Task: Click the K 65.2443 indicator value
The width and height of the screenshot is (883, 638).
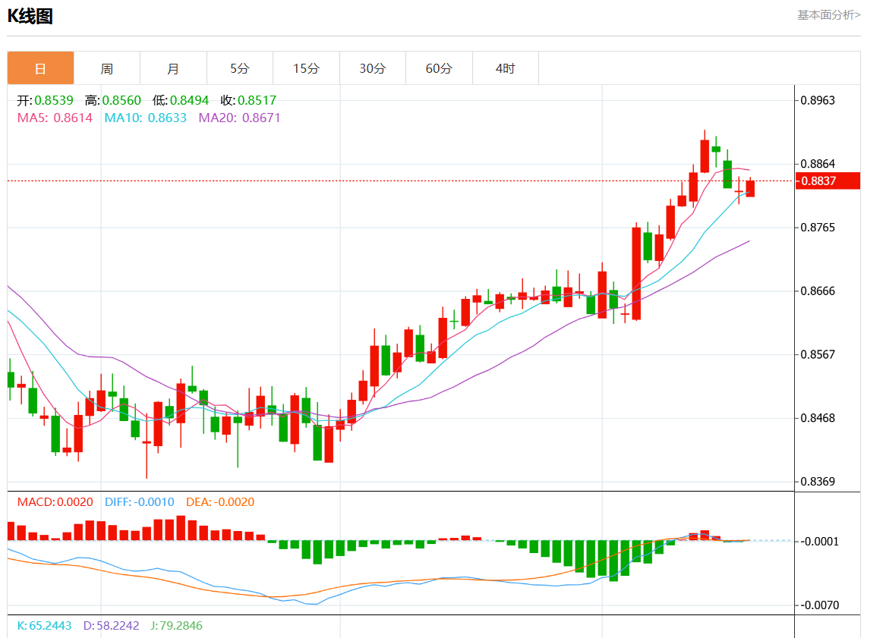Action: click(44, 626)
